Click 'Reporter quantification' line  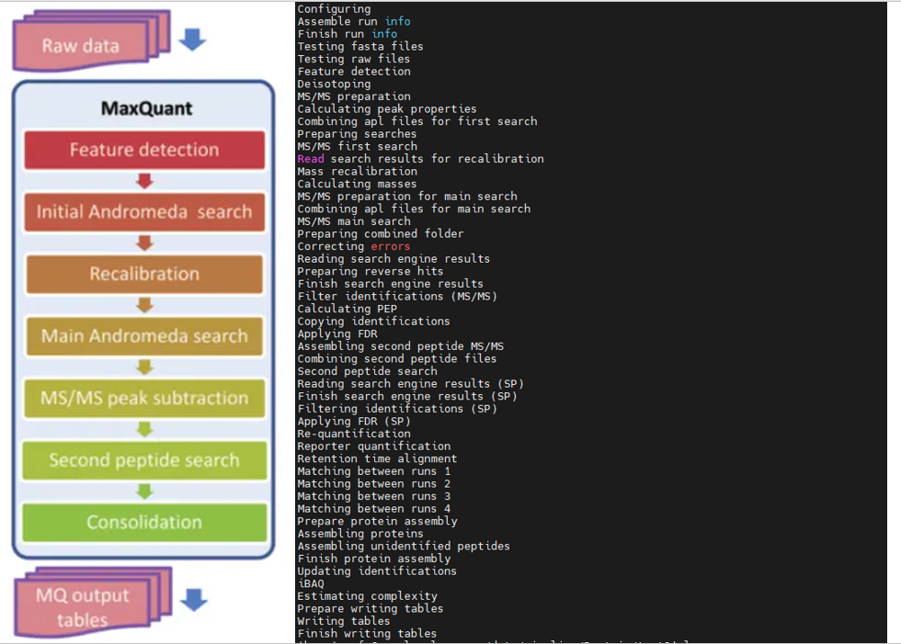[x=374, y=446]
